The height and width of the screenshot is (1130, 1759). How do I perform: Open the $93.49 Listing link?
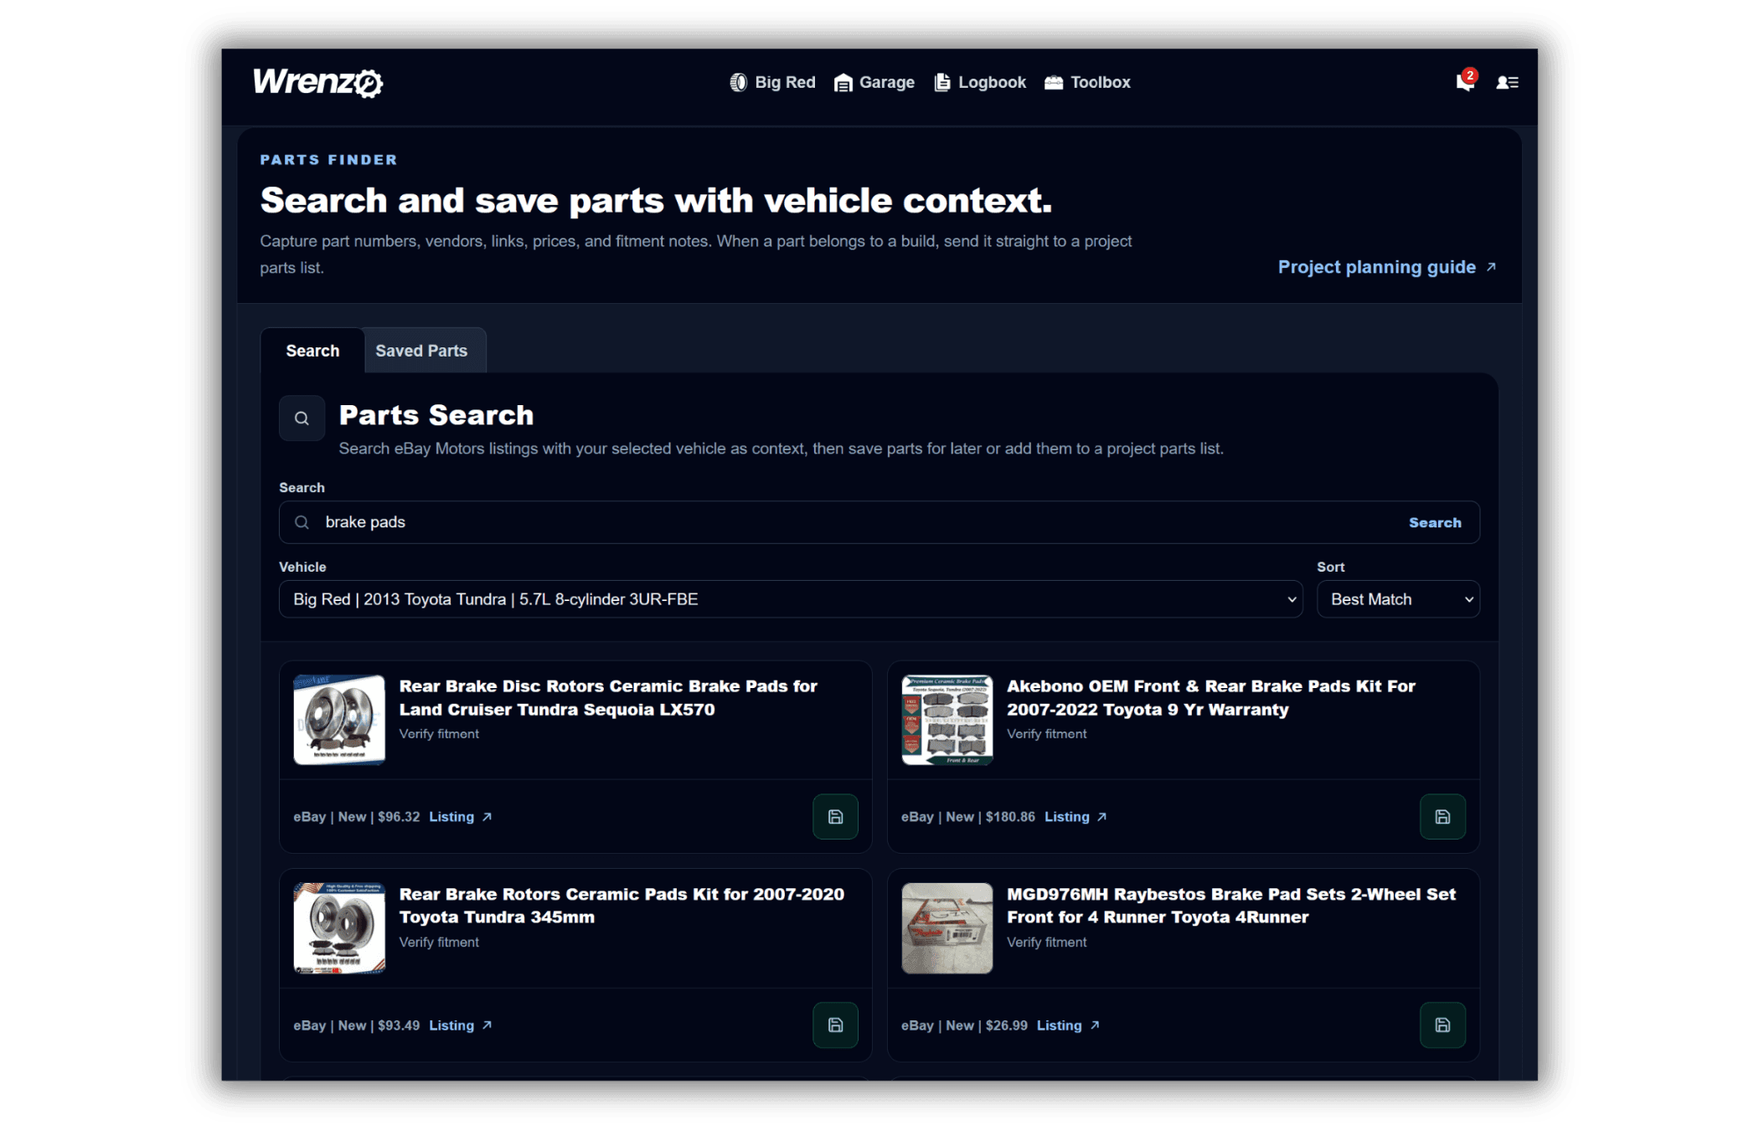[x=461, y=1025]
